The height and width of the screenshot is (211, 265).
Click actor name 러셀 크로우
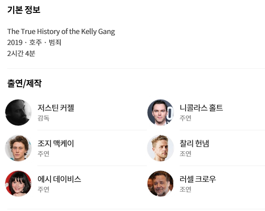(197, 179)
